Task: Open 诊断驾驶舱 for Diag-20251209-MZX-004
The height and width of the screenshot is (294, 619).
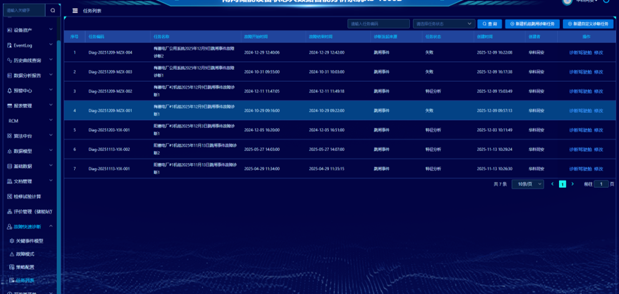Action: click(580, 52)
